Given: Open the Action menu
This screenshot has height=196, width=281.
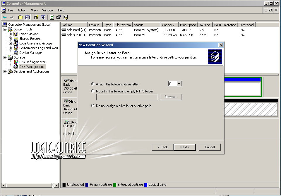Looking at the screenshot, I should pos(22,10).
